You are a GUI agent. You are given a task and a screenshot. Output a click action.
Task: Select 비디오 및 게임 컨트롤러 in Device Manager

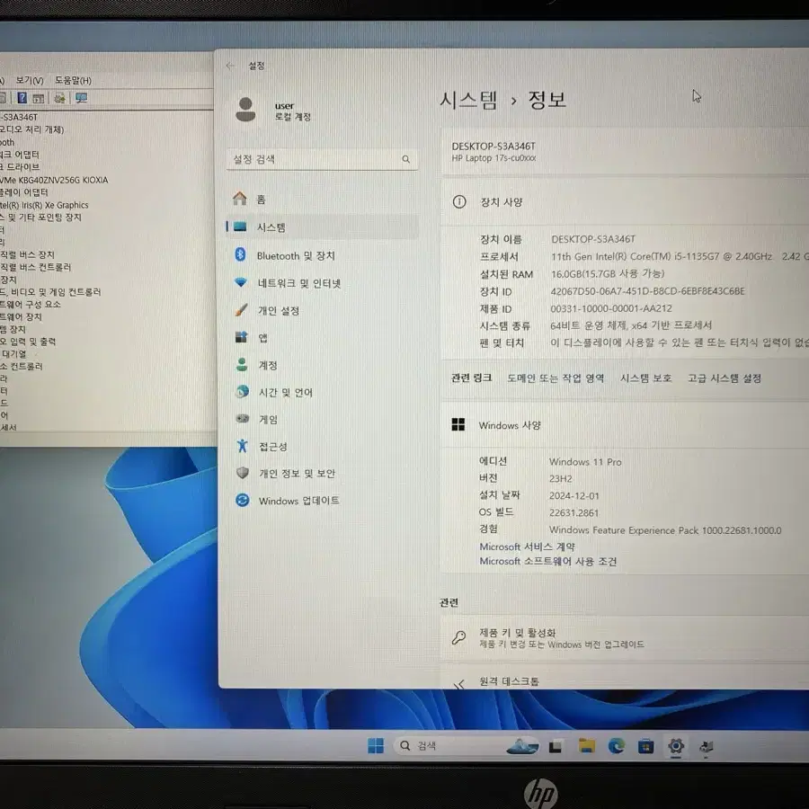pos(50,292)
